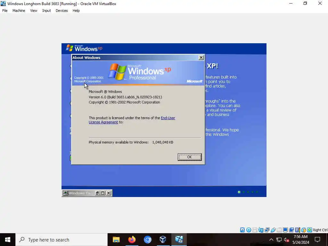Click the Windows XP Professional banner logo
This screenshot has width=328, height=246.
(139, 72)
